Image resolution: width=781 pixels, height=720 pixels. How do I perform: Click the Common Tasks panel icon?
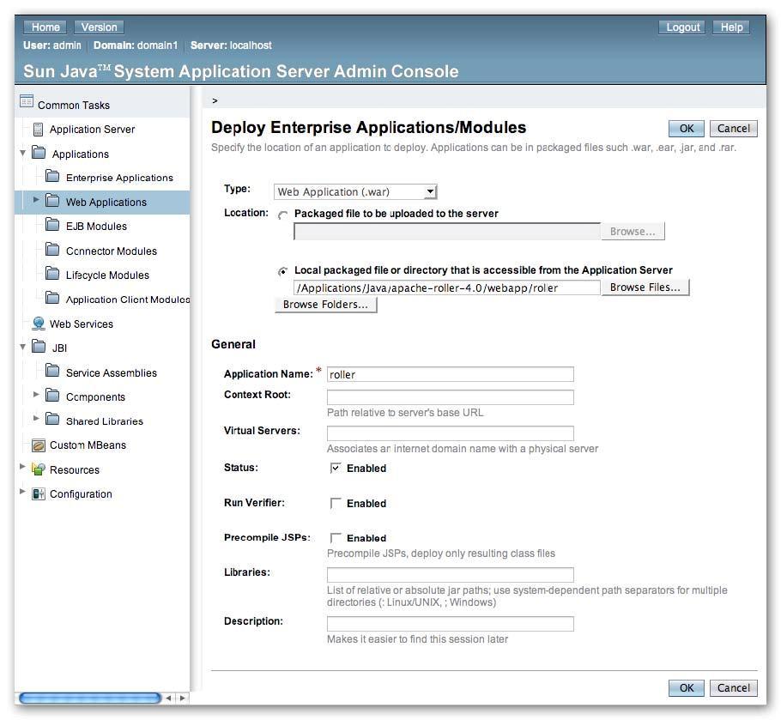(27, 101)
